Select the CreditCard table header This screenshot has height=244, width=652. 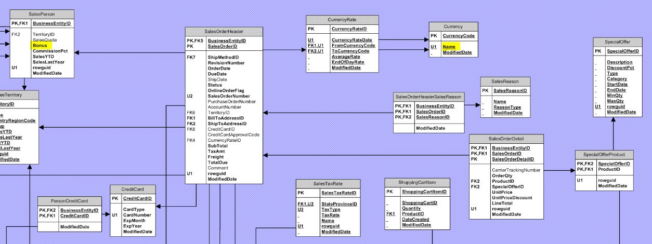[133, 189]
